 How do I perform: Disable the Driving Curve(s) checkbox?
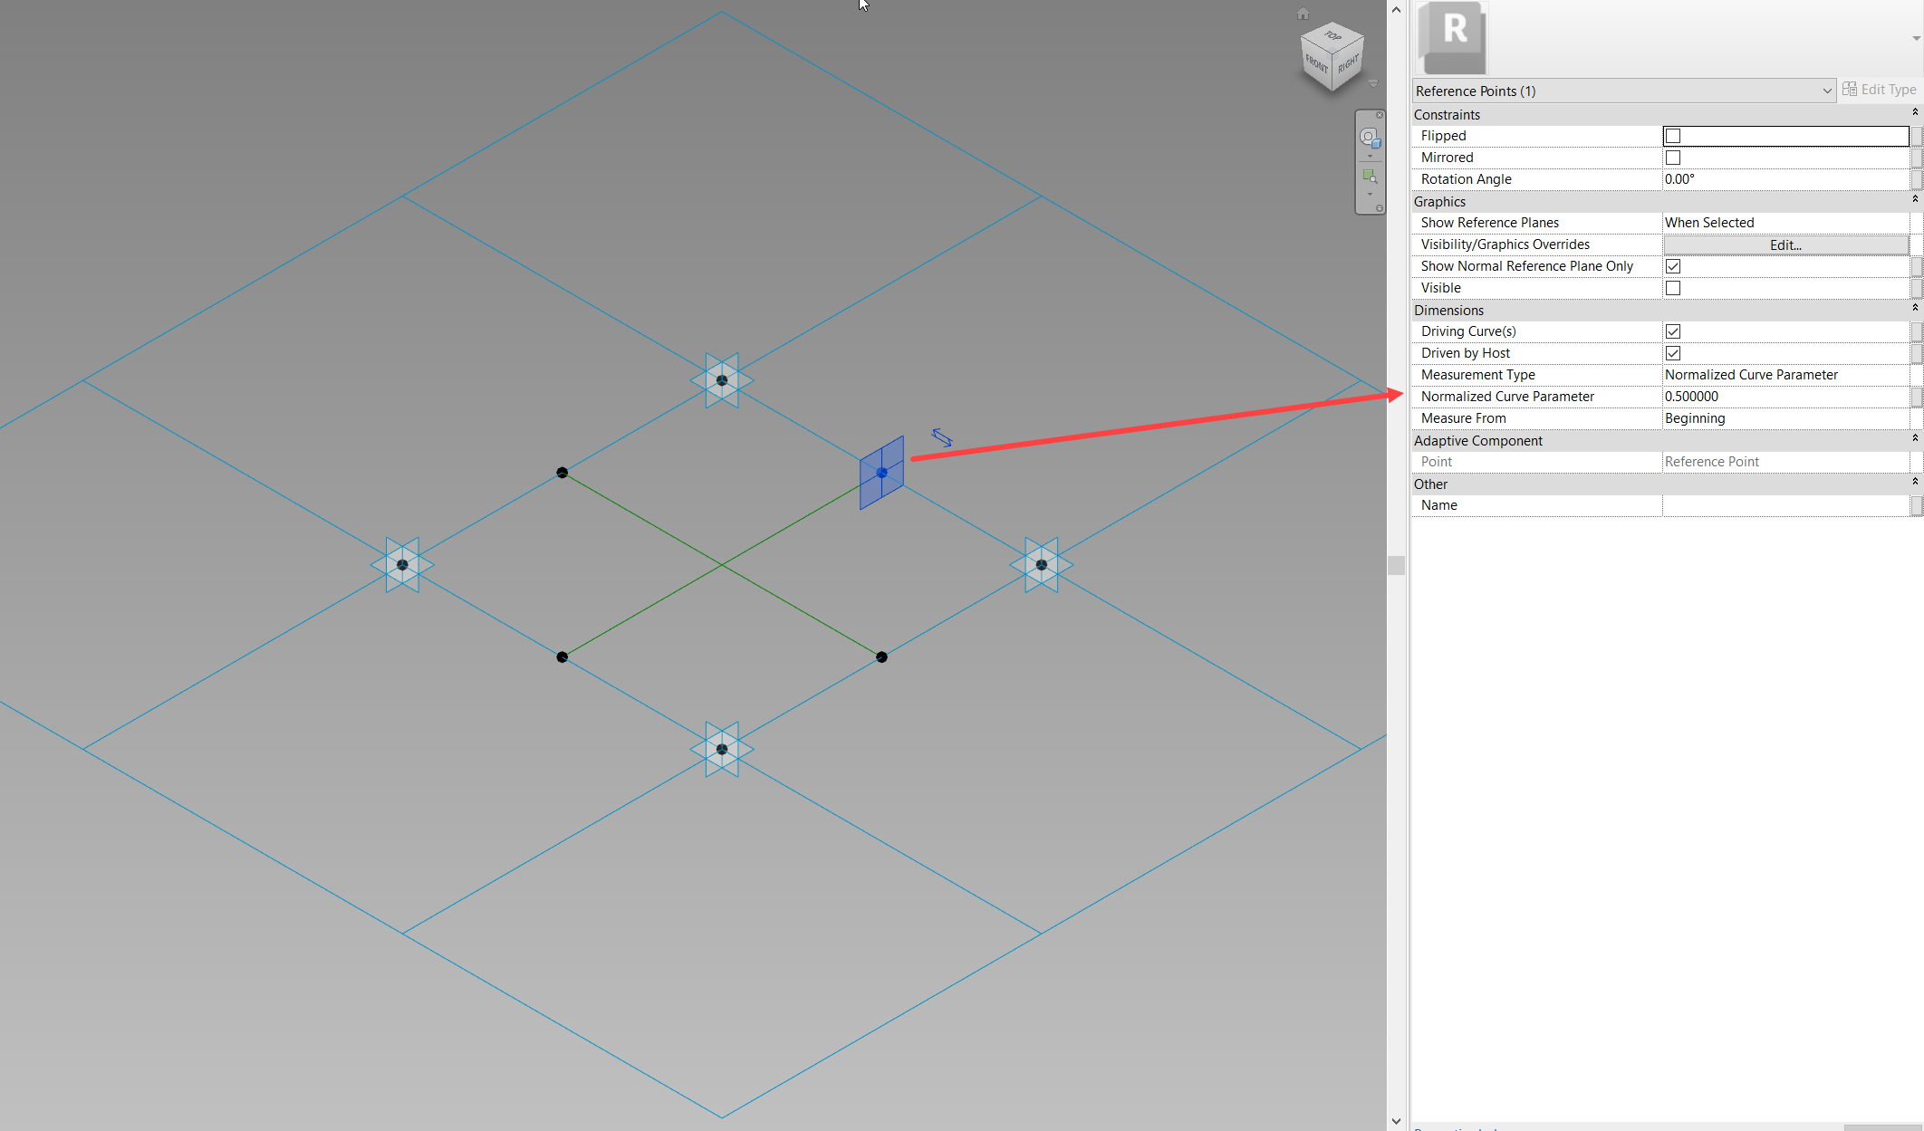pyautogui.click(x=1672, y=331)
